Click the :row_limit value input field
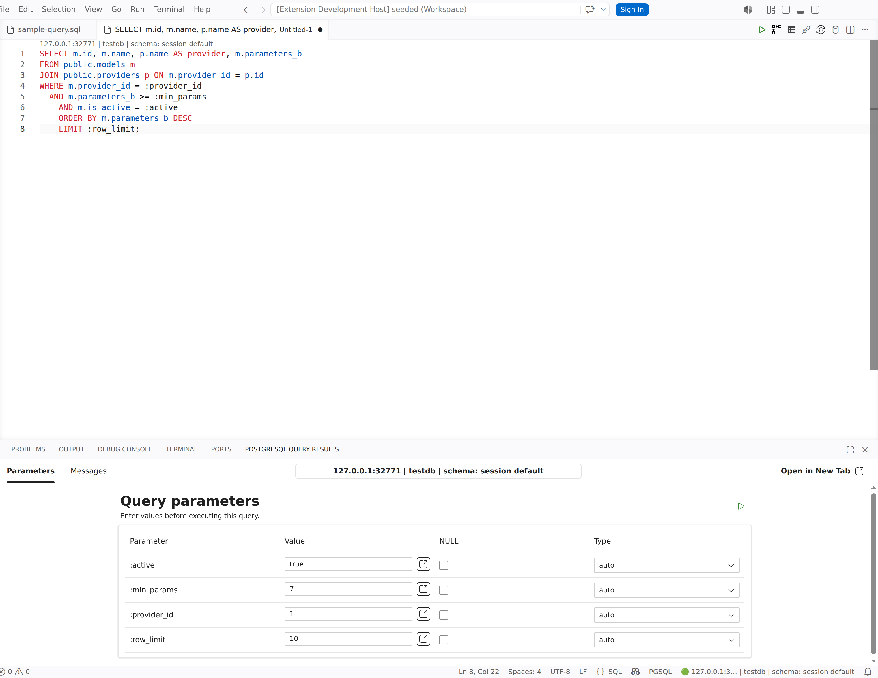The height and width of the screenshot is (678, 878). click(348, 639)
